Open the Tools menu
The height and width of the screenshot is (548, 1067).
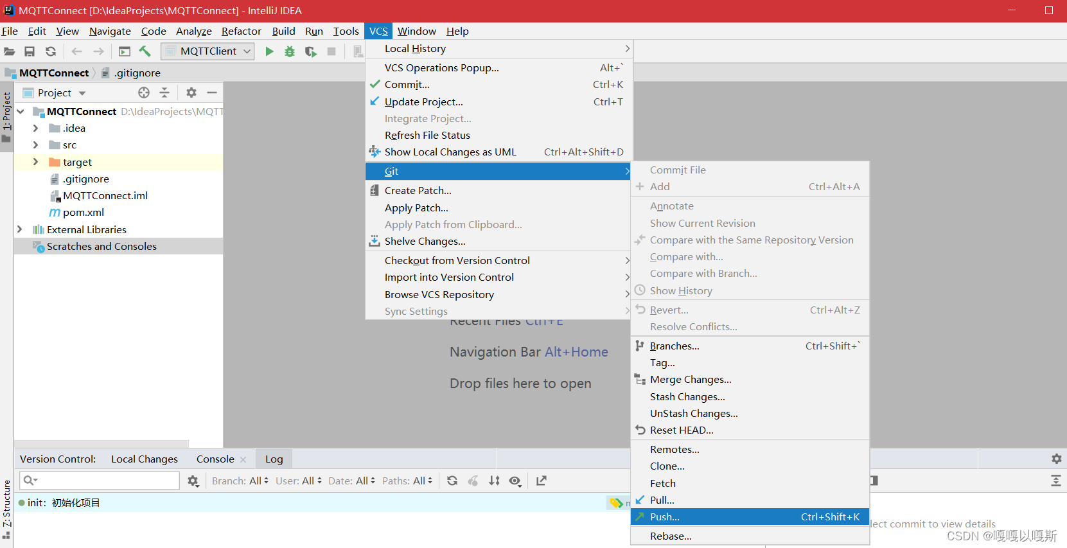pos(346,31)
